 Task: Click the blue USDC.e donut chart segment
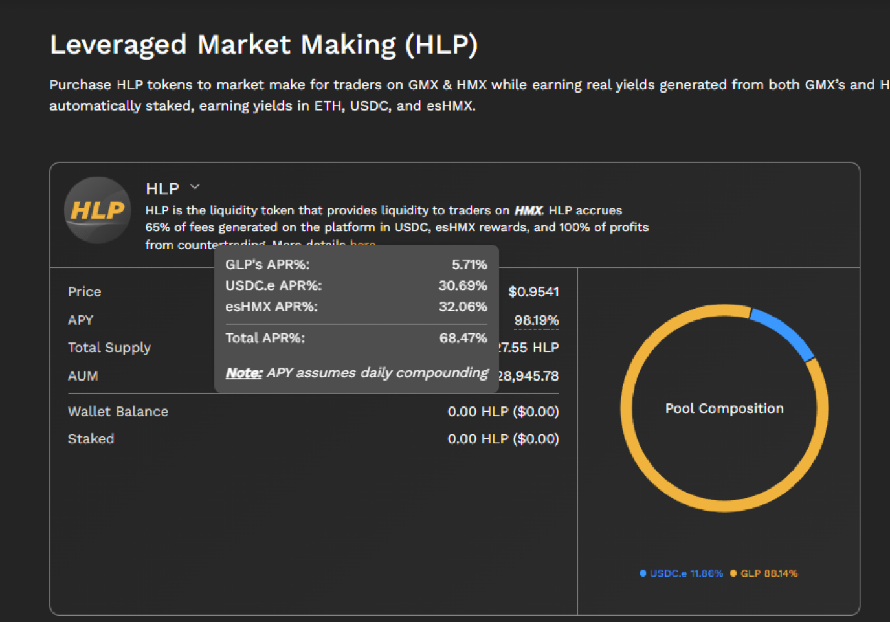(784, 331)
